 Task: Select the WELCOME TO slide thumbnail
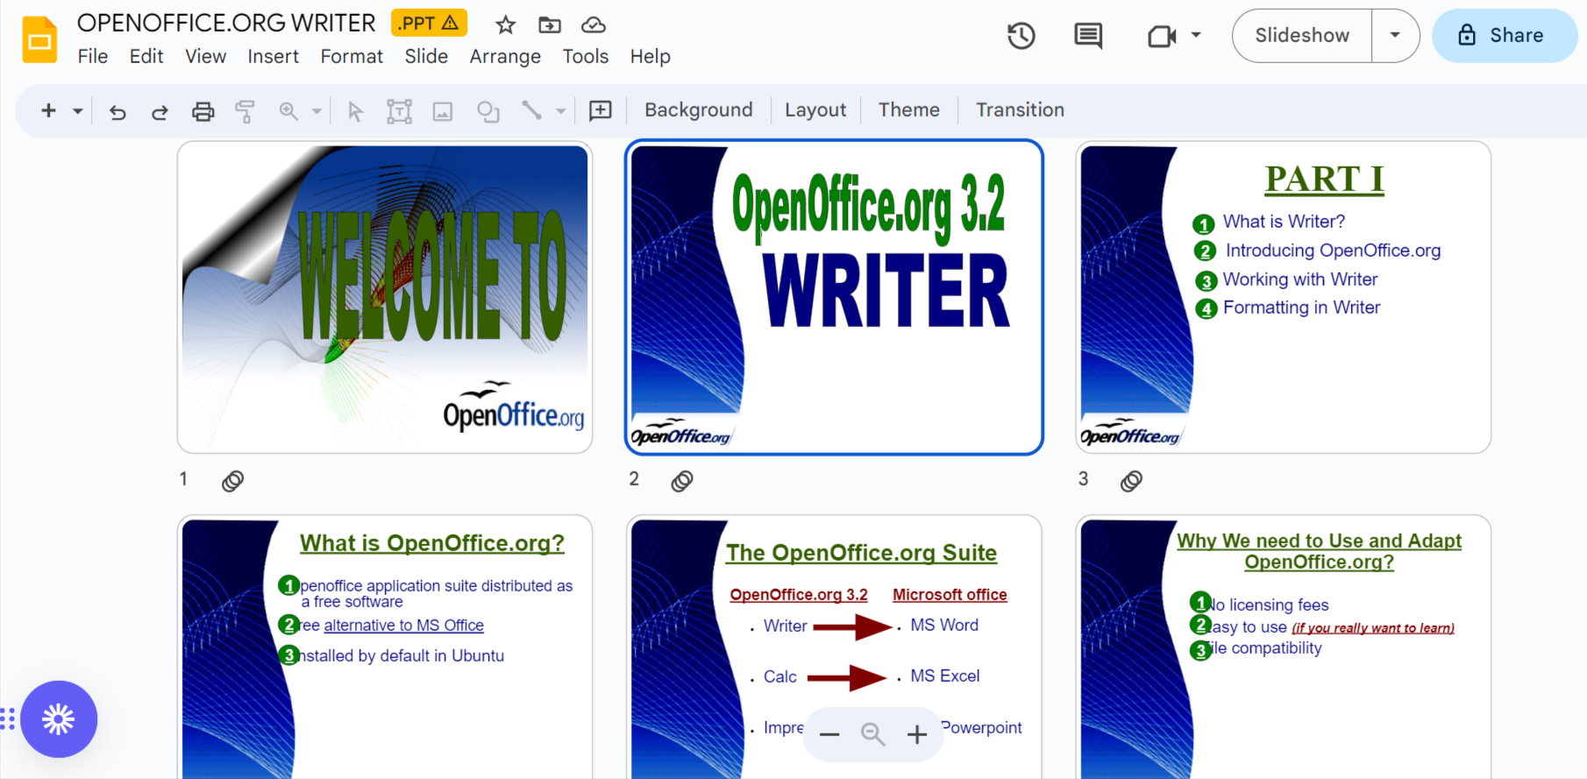click(385, 298)
